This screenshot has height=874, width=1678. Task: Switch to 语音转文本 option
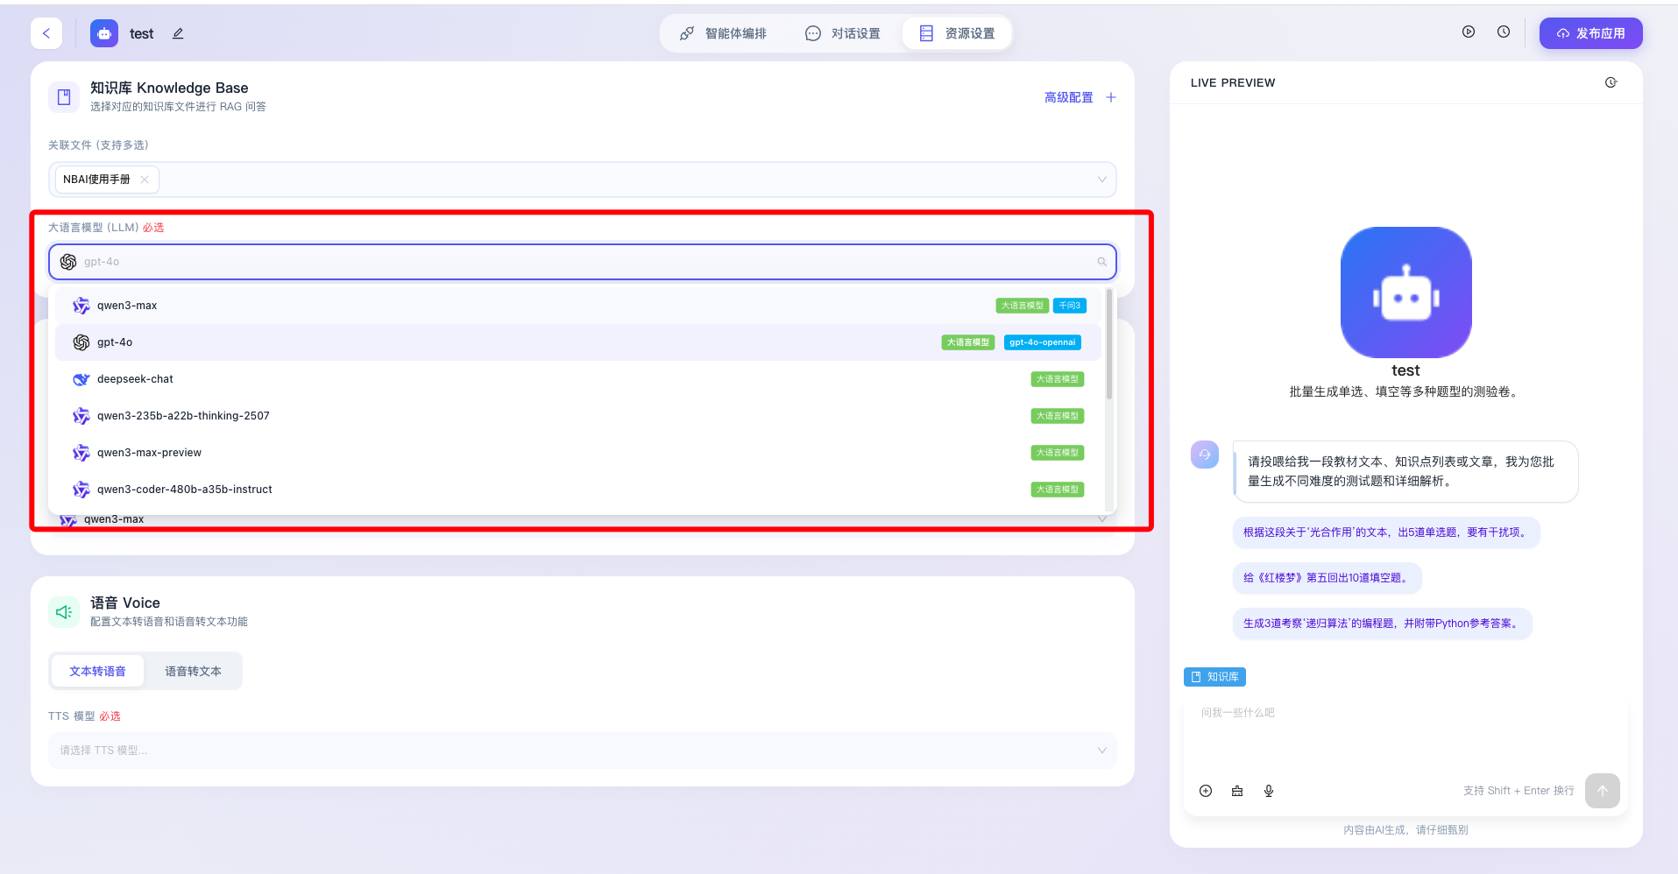(193, 671)
